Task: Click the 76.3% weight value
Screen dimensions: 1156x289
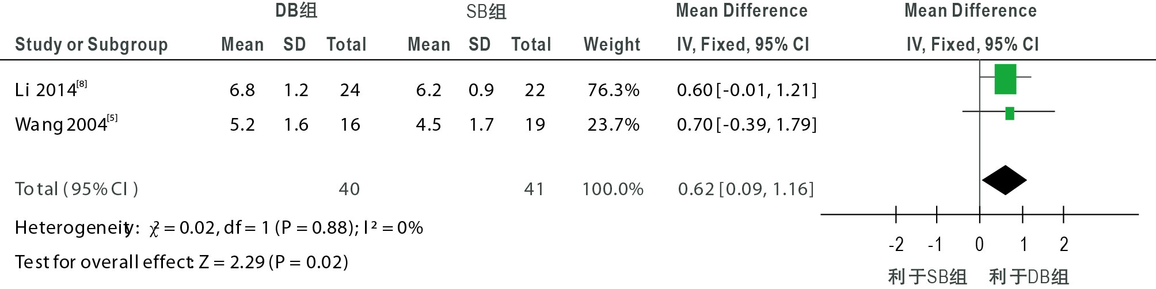Action: pyautogui.click(x=613, y=90)
